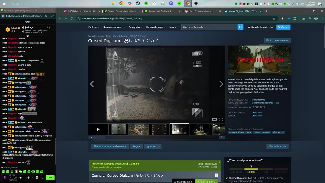Expand the Categorías menu

[x=136, y=27]
